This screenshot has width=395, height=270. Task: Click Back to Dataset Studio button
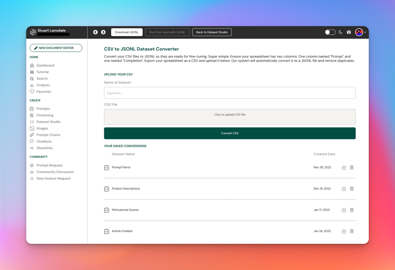coord(212,32)
